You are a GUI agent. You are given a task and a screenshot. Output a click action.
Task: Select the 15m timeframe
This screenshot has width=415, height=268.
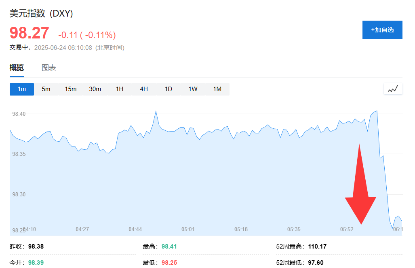71,89
